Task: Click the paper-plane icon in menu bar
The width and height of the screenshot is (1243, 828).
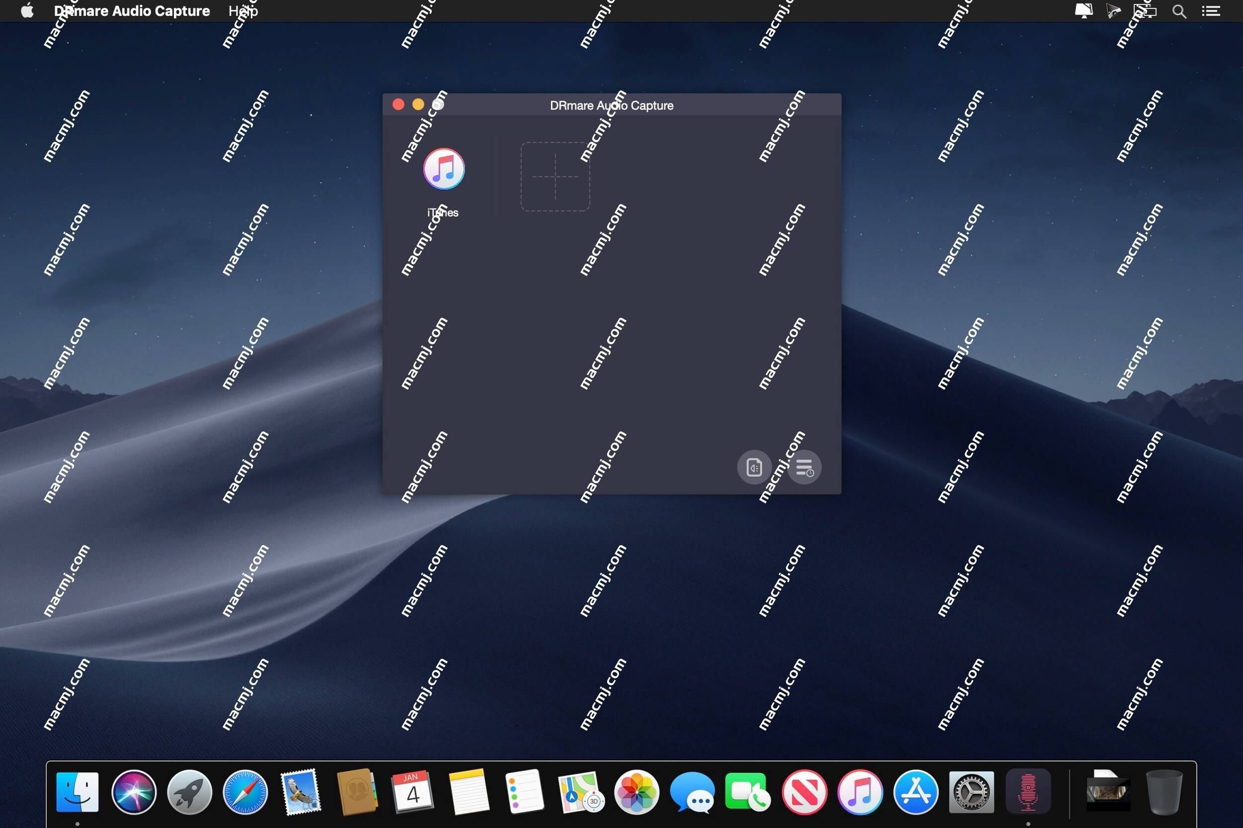Action: pyautogui.click(x=1113, y=11)
